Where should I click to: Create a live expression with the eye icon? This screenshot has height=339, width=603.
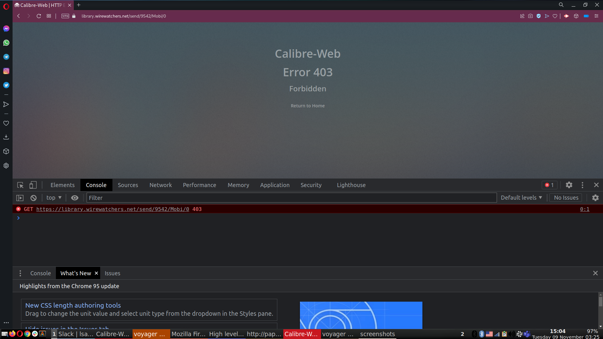74,198
